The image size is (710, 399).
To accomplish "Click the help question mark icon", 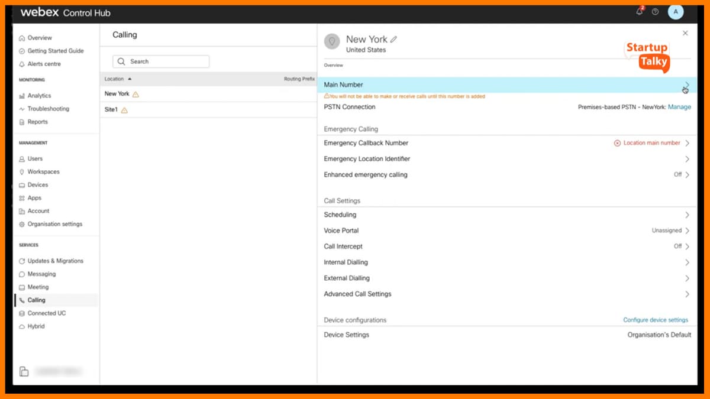I will (x=656, y=12).
